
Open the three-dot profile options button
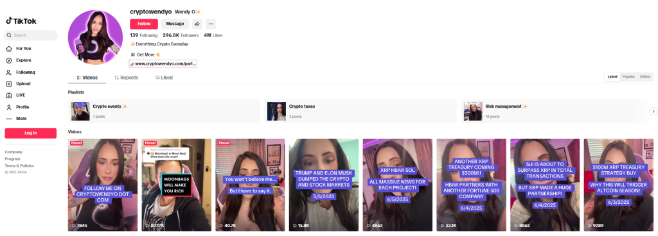click(211, 24)
